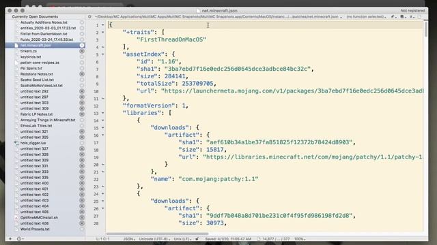Click the document statistics 14,677 indicator
The image size is (437, 245).
pos(273,239)
